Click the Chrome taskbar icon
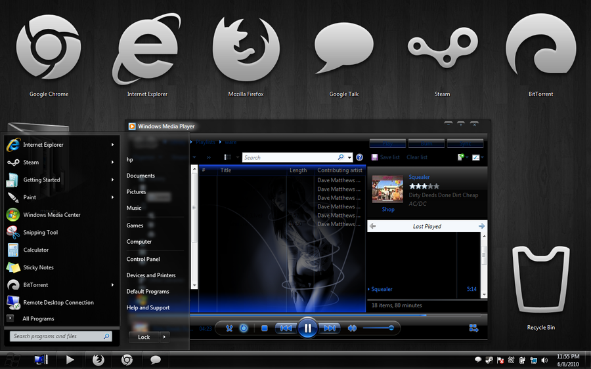This screenshot has height=369, width=591. click(x=127, y=360)
